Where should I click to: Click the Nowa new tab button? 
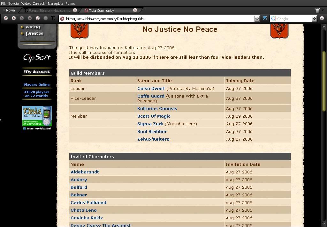tap(9, 10)
